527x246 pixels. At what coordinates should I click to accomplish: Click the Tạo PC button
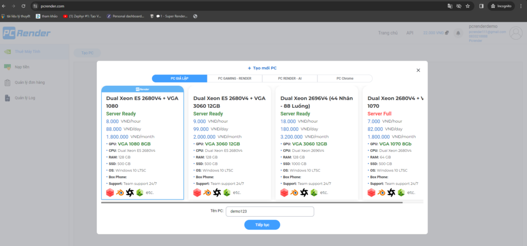(x=87, y=53)
